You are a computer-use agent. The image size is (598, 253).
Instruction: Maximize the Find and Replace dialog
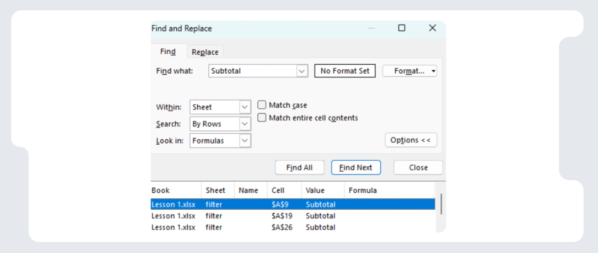pyautogui.click(x=401, y=28)
